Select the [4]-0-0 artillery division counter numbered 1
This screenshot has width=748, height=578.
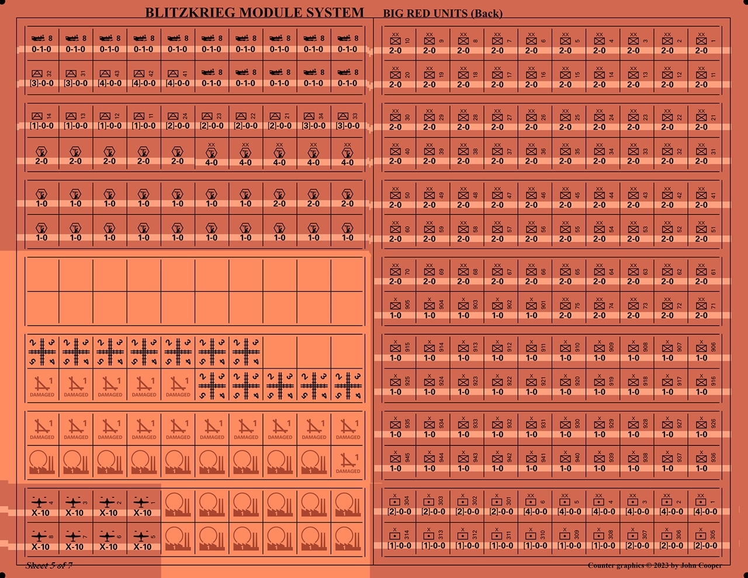(705, 505)
